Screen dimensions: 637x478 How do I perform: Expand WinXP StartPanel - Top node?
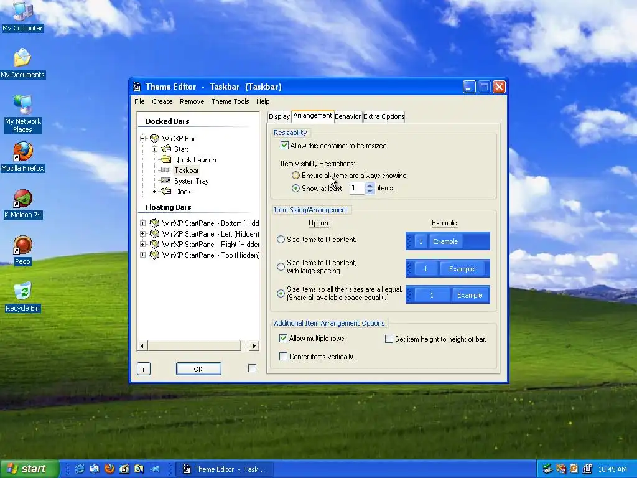coord(143,255)
